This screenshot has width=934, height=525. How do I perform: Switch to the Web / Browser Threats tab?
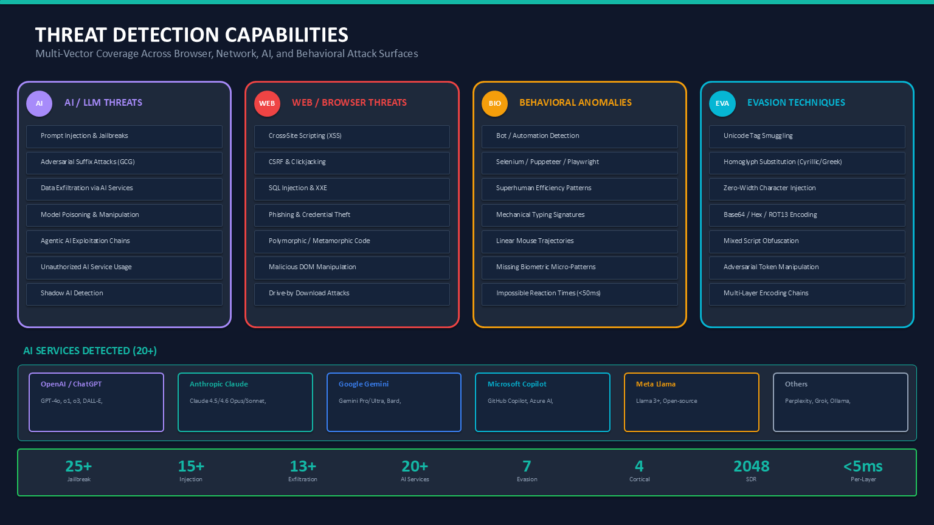(x=350, y=102)
